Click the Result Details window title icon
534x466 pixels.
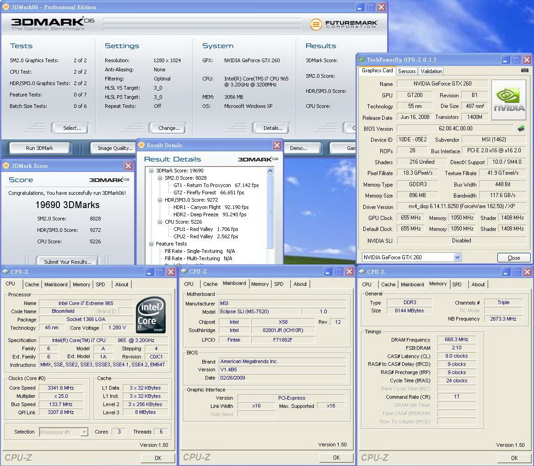(141, 145)
